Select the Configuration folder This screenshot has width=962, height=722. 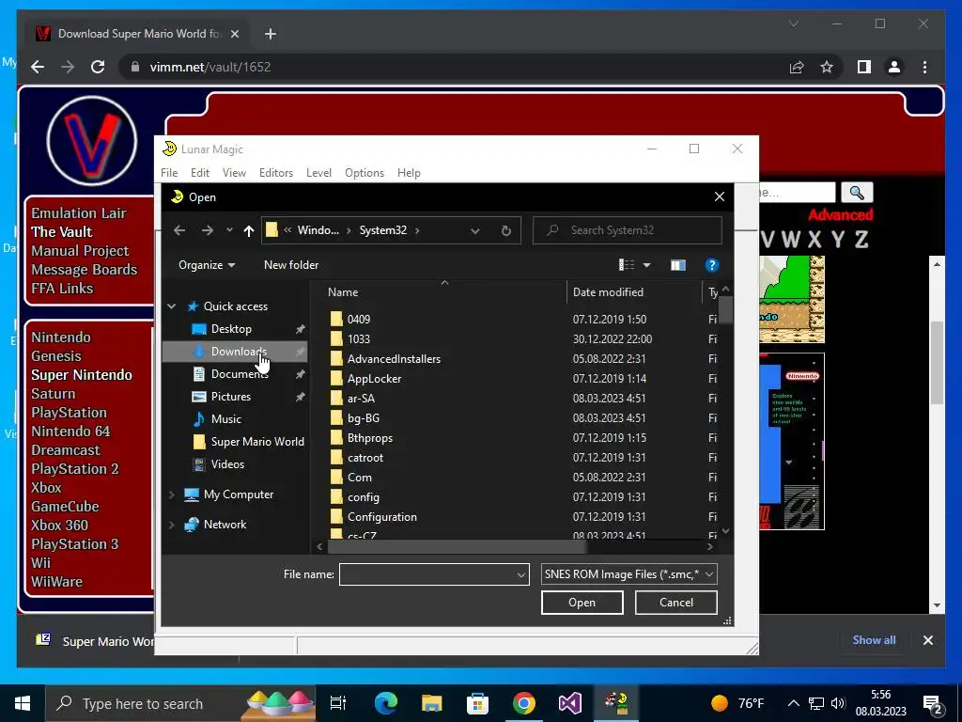click(381, 517)
